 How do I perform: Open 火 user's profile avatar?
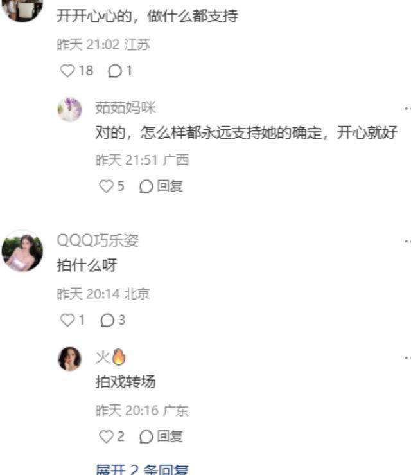tap(69, 359)
